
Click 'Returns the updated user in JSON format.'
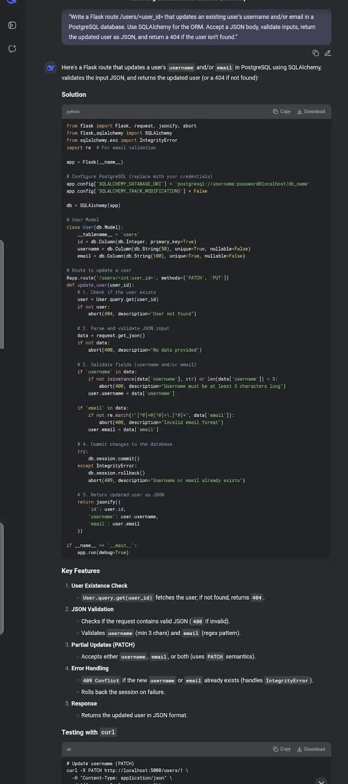[x=134, y=715]
